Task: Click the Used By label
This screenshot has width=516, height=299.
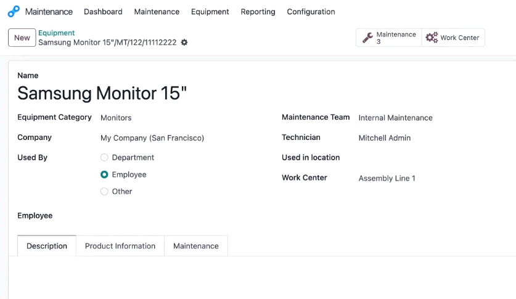Action: click(x=32, y=158)
